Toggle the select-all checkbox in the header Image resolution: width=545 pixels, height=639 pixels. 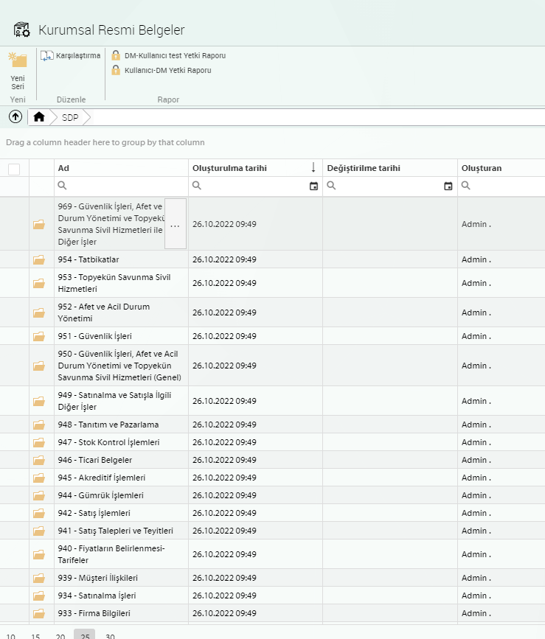[14, 169]
